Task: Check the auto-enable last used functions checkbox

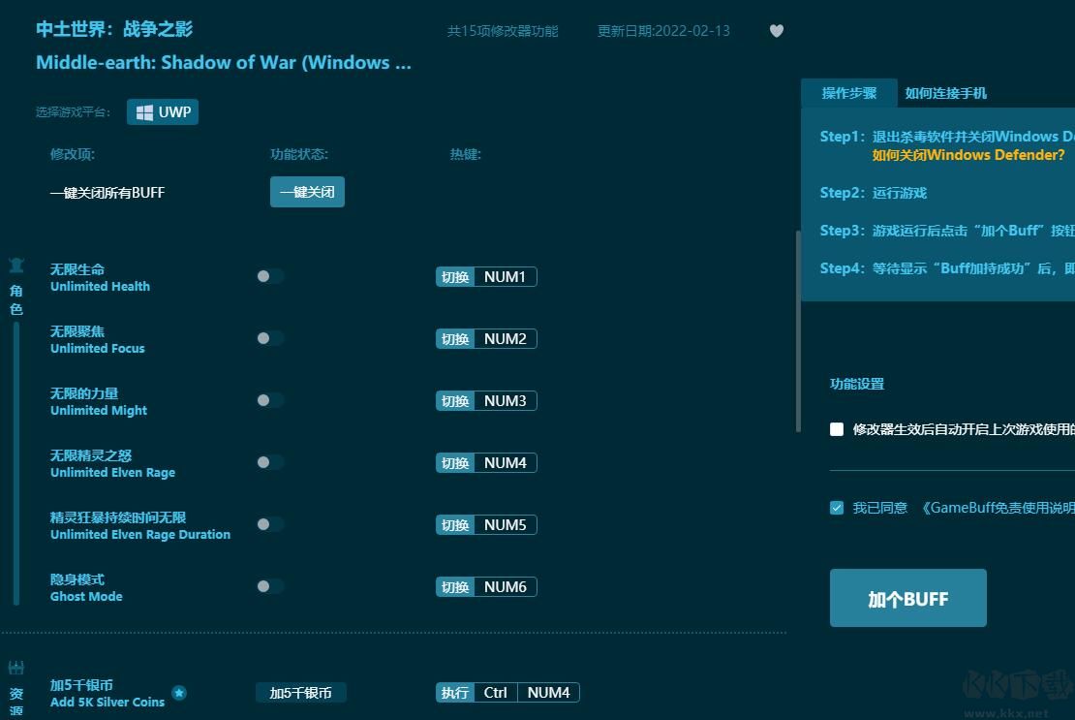Action: (x=837, y=429)
